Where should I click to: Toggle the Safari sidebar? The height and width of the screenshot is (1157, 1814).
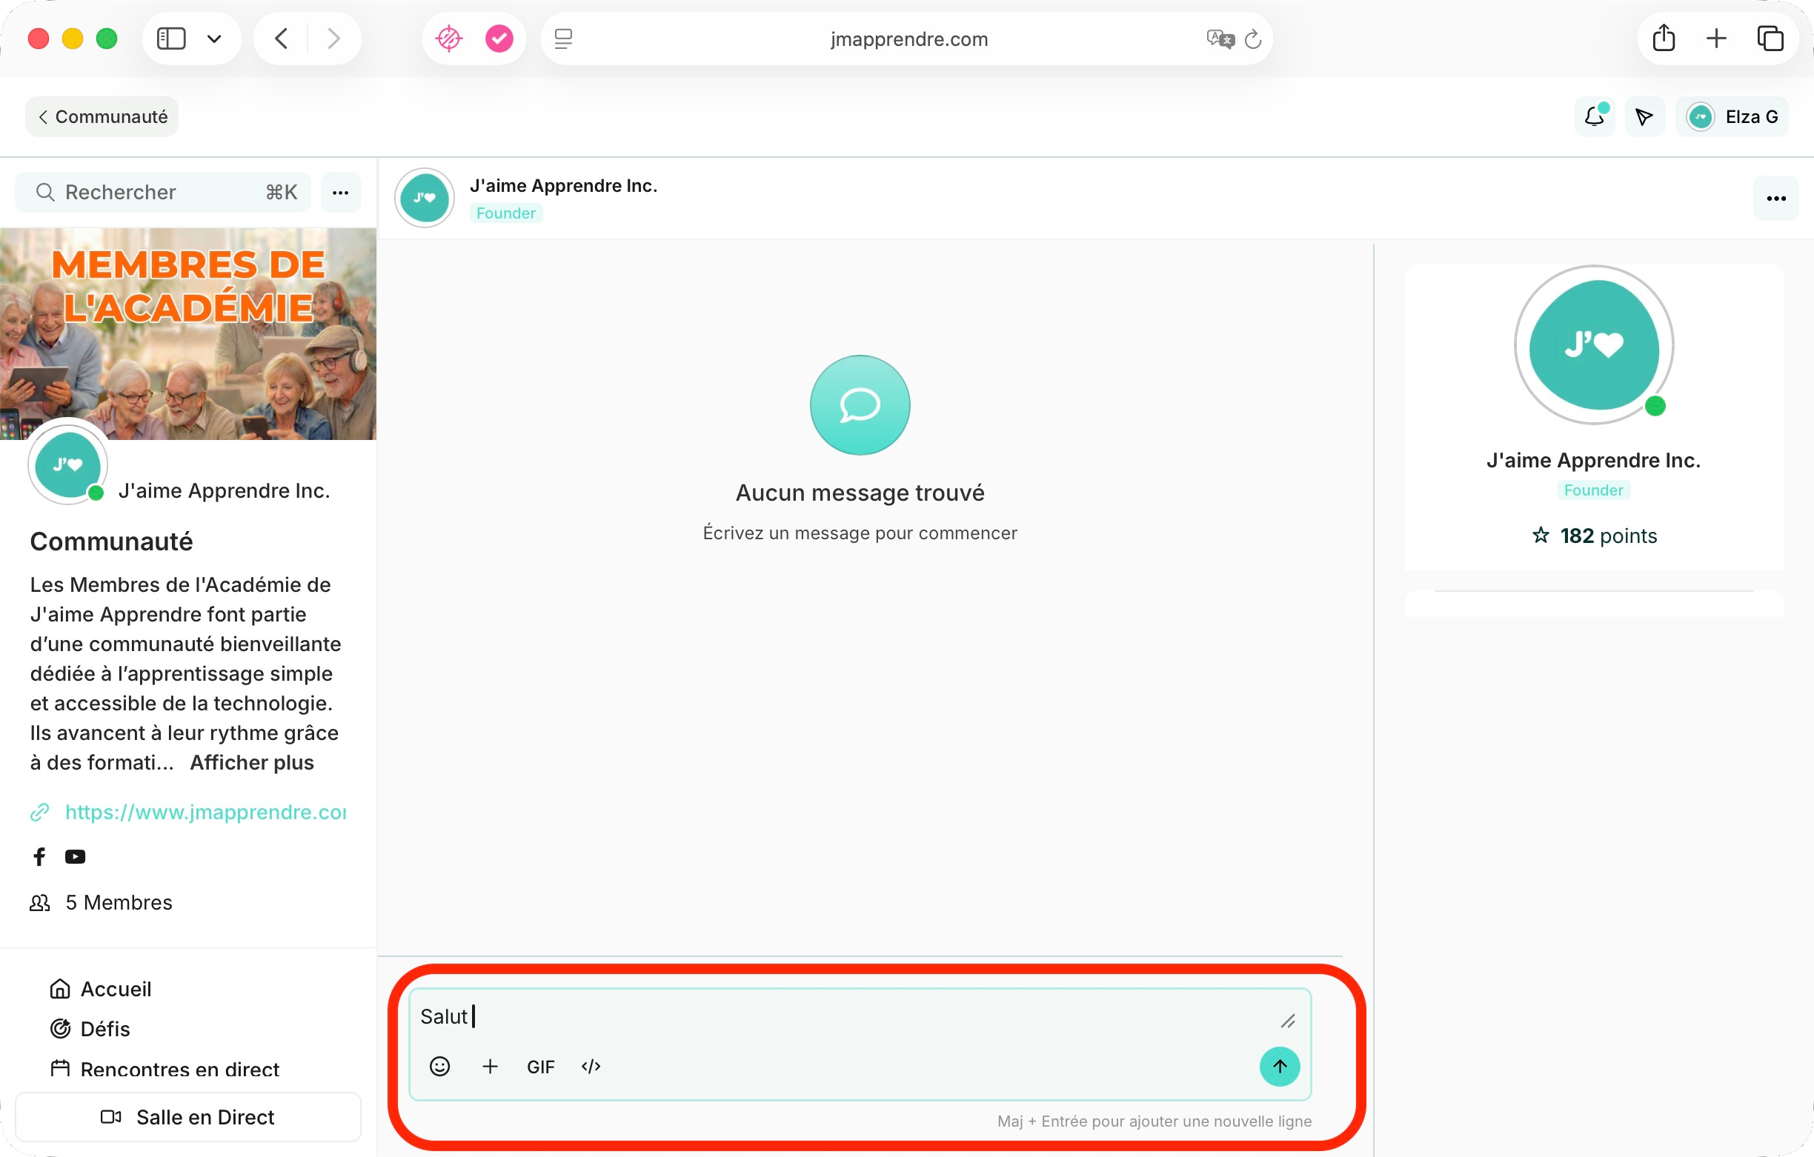(x=171, y=39)
